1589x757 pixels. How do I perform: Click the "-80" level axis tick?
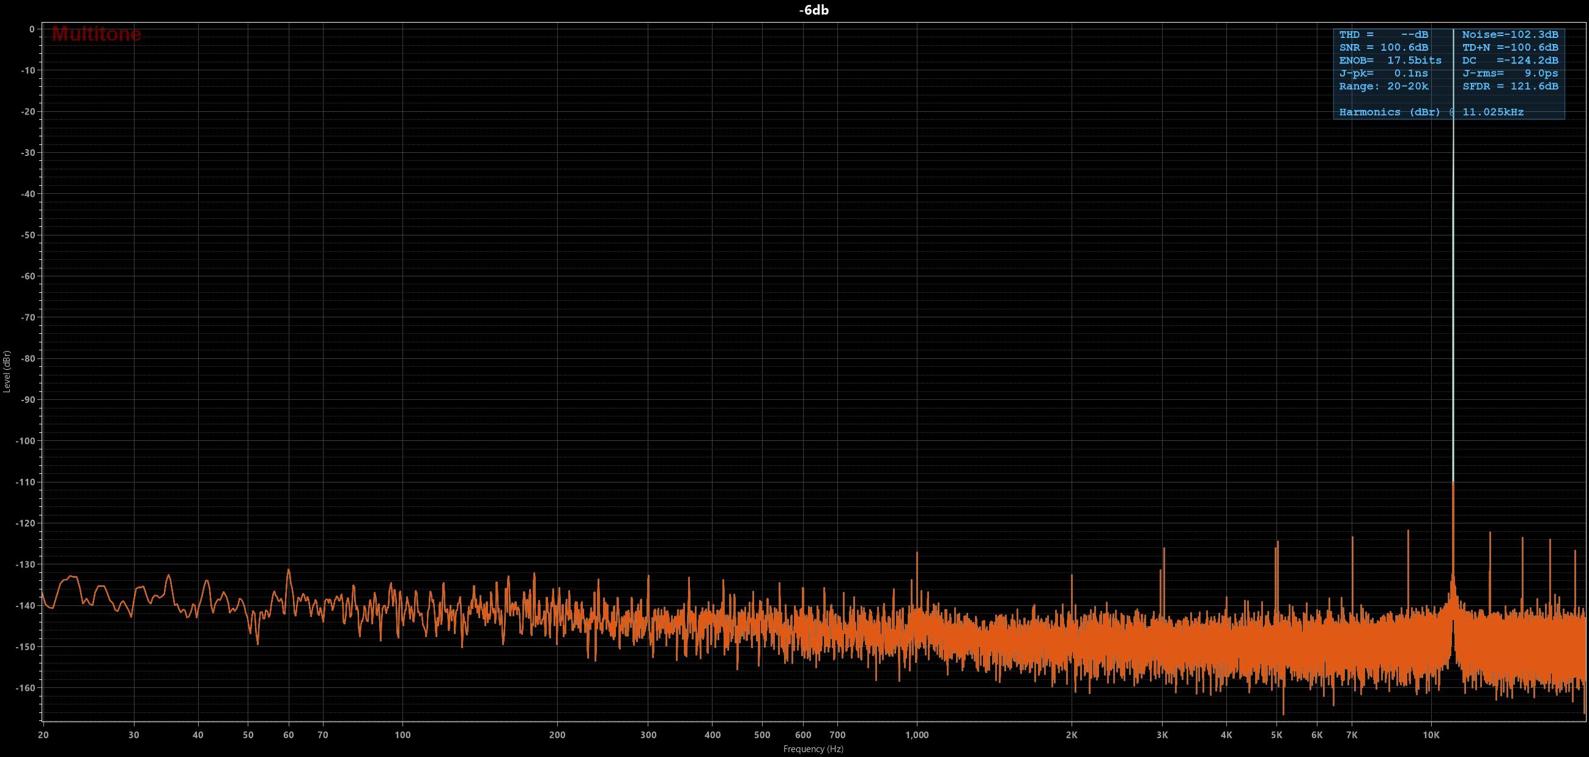pyautogui.click(x=27, y=359)
